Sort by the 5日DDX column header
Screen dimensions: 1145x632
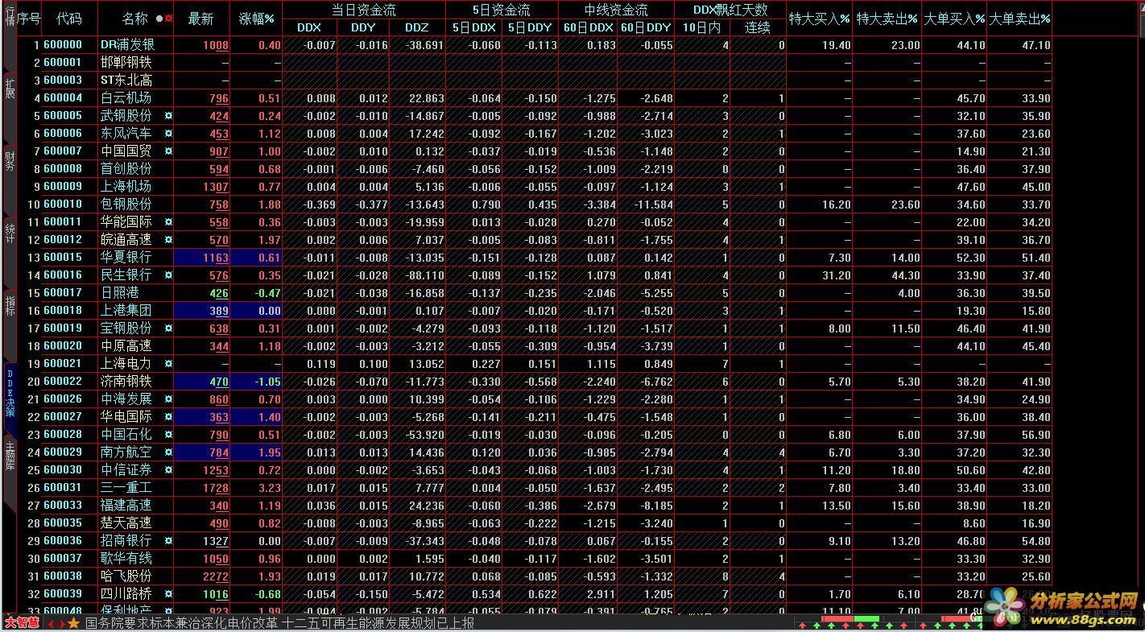click(x=473, y=27)
